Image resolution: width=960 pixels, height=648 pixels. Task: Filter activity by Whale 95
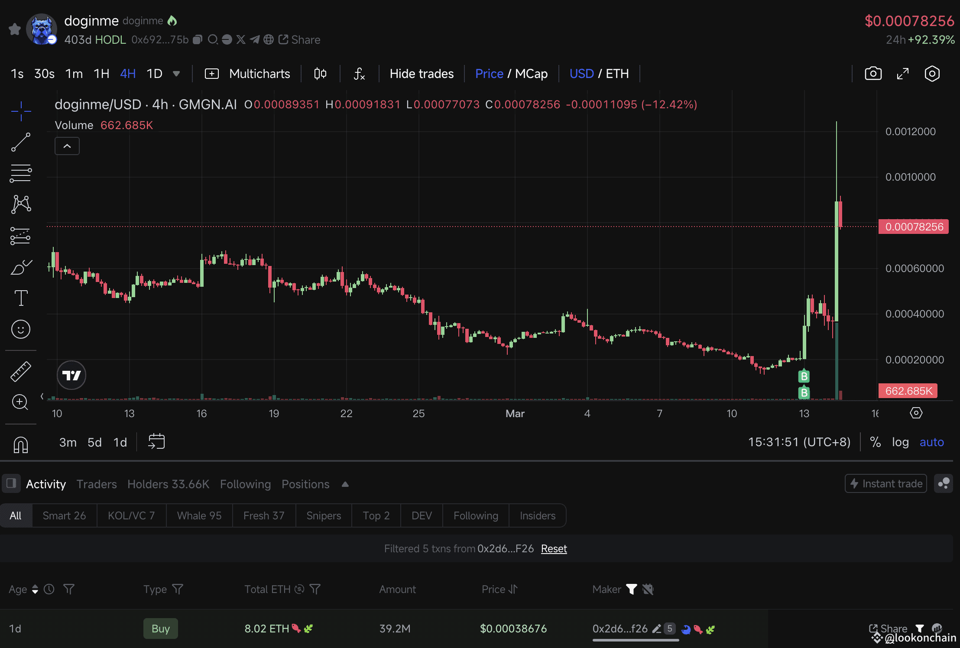coord(199,515)
